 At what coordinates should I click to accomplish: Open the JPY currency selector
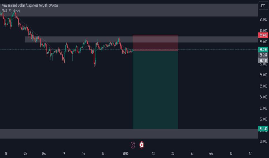point(263,6)
